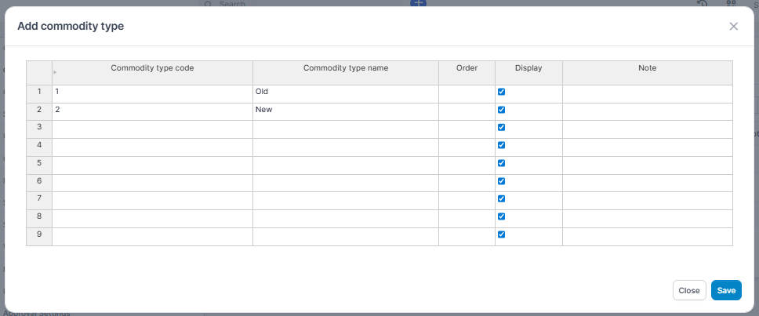Image resolution: width=759 pixels, height=316 pixels.
Task: Click the blue plus icon at top
Action: (419, 3)
